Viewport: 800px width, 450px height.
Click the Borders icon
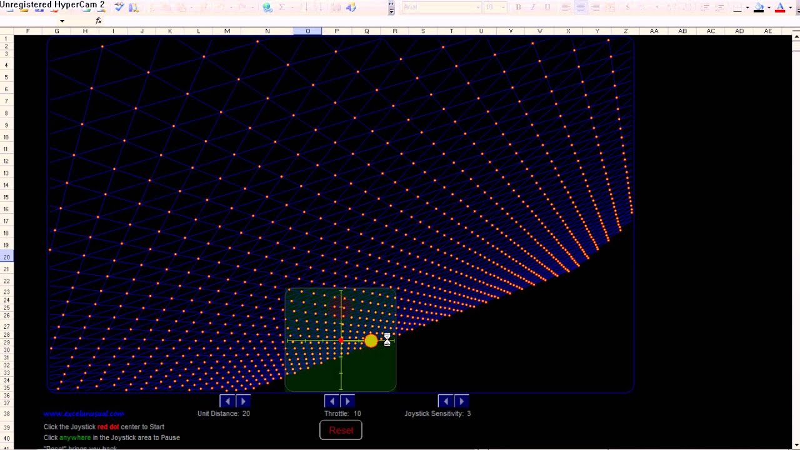737,7
